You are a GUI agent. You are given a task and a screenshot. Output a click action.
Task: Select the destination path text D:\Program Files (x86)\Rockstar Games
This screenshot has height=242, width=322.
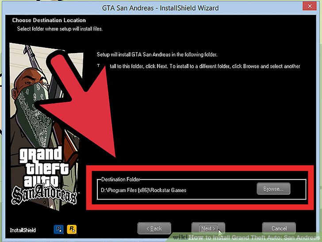pos(144,190)
